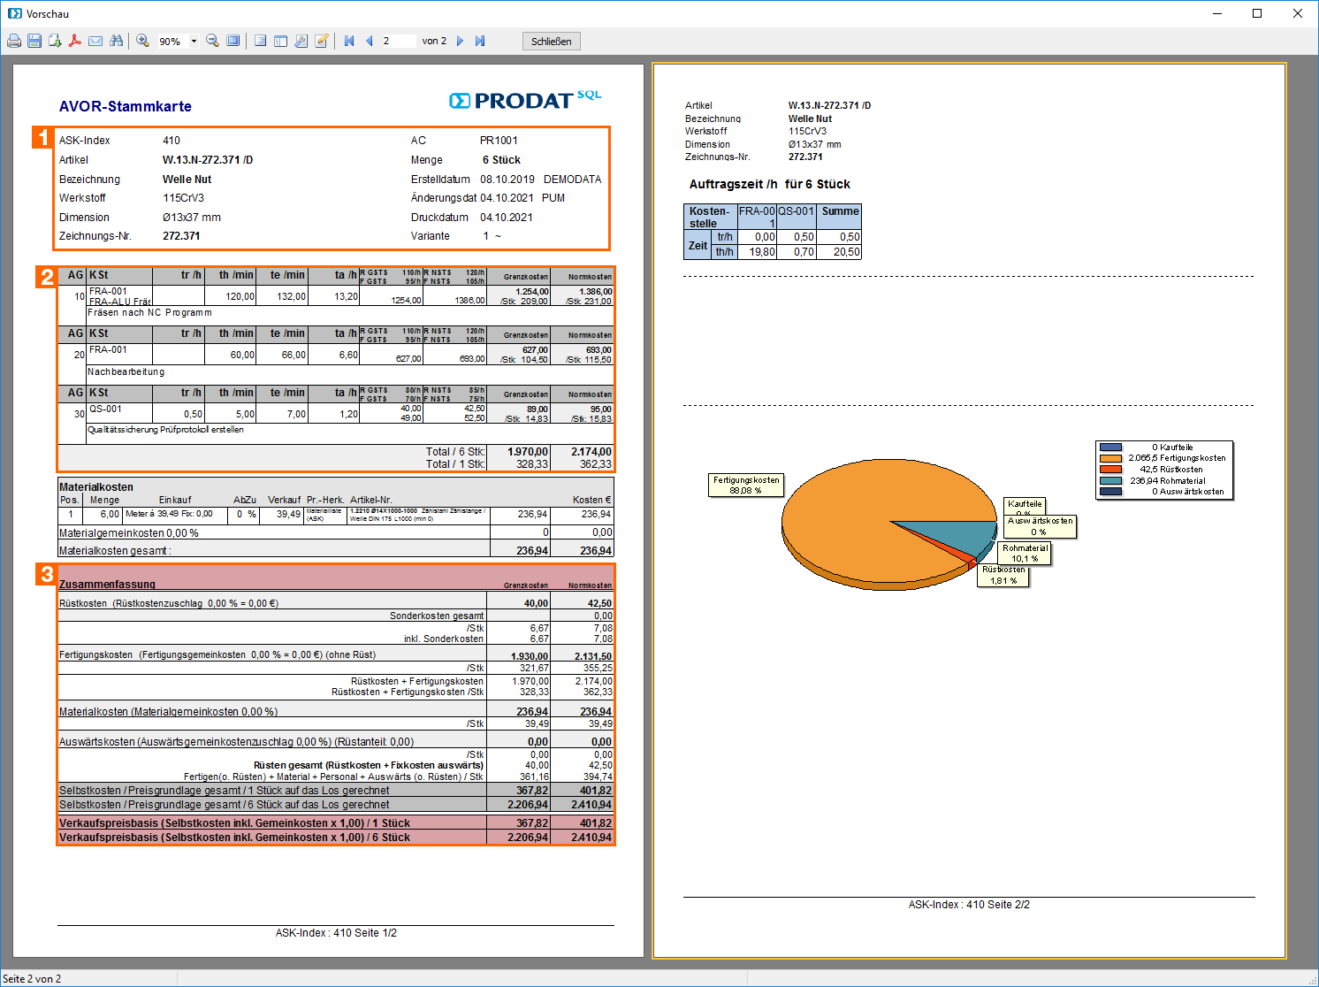The image size is (1319, 987).
Task: Open the zoom percentage dropdown arrow
Action: click(194, 41)
